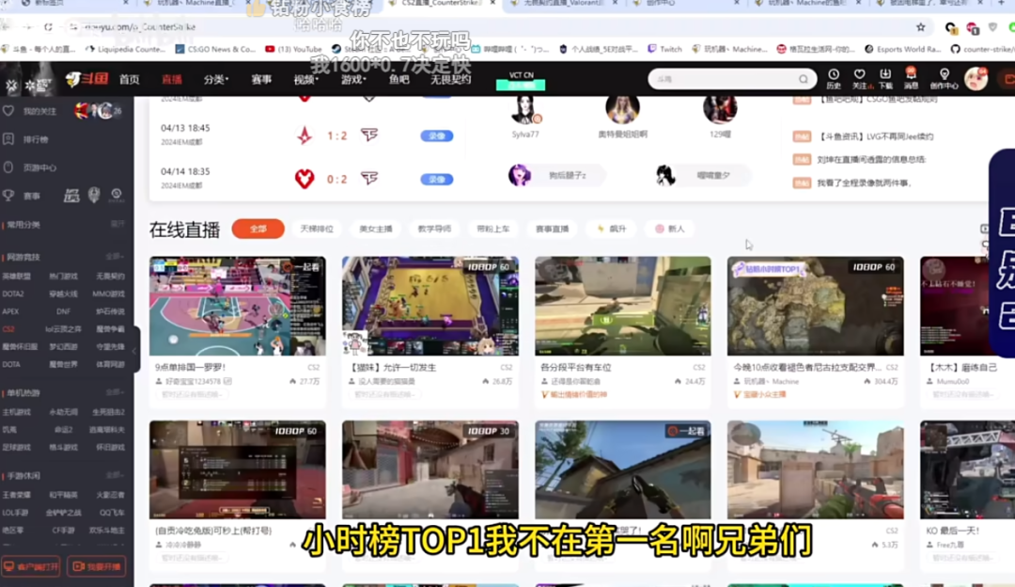Open Esports World Ranking bookmark

point(902,49)
